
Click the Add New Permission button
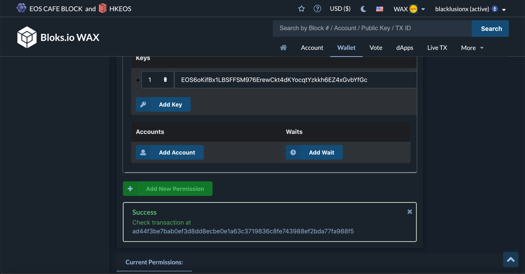[168, 189]
